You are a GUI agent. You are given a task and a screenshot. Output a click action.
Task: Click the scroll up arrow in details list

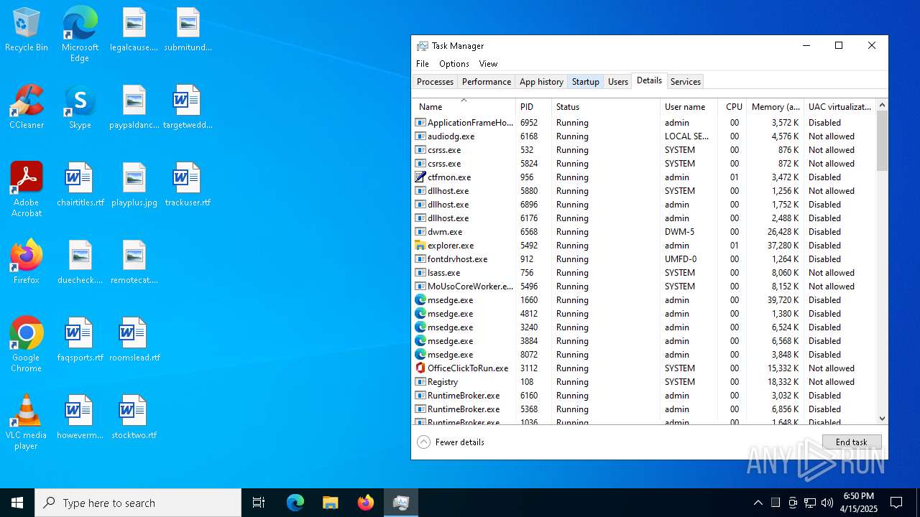coord(882,105)
